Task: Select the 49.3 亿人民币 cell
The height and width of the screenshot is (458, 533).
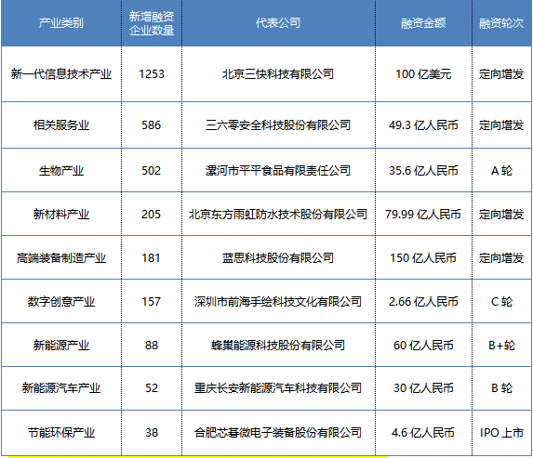Action: point(423,124)
